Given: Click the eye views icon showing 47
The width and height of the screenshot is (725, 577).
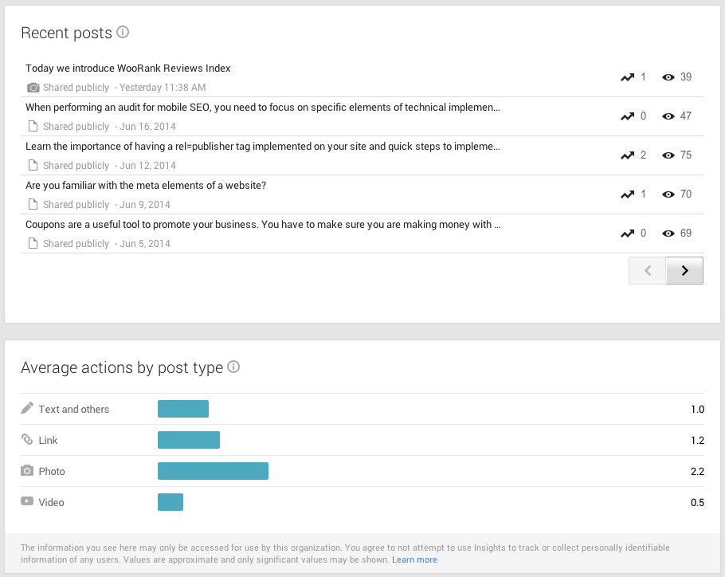Looking at the screenshot, I should click(x=668, y=116).
